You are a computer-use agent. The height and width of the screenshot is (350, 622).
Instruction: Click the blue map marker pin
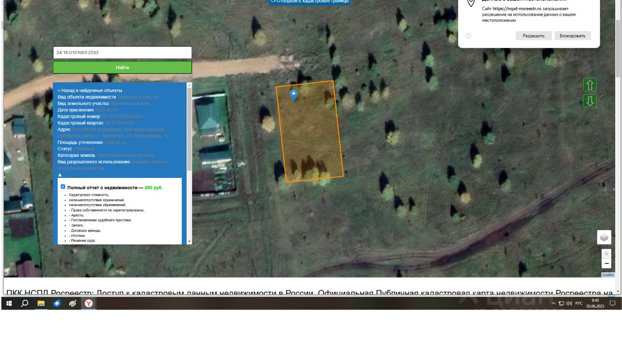(294, 95)
